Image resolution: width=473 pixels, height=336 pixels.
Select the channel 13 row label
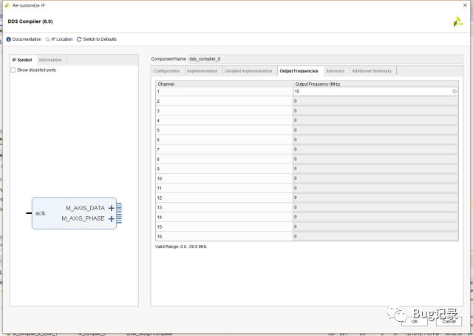224,207
